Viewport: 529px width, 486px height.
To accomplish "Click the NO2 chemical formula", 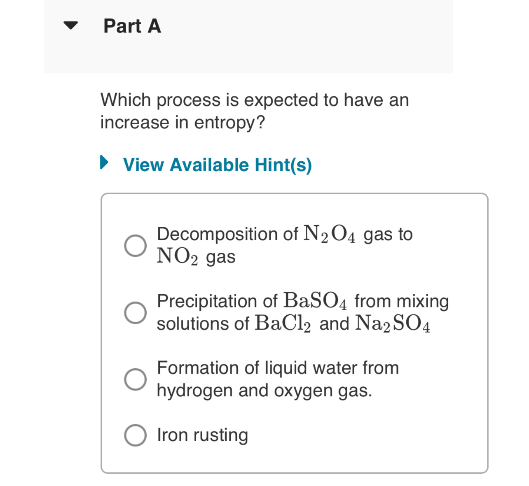I will pyautogui.click(x=177, y=257).
